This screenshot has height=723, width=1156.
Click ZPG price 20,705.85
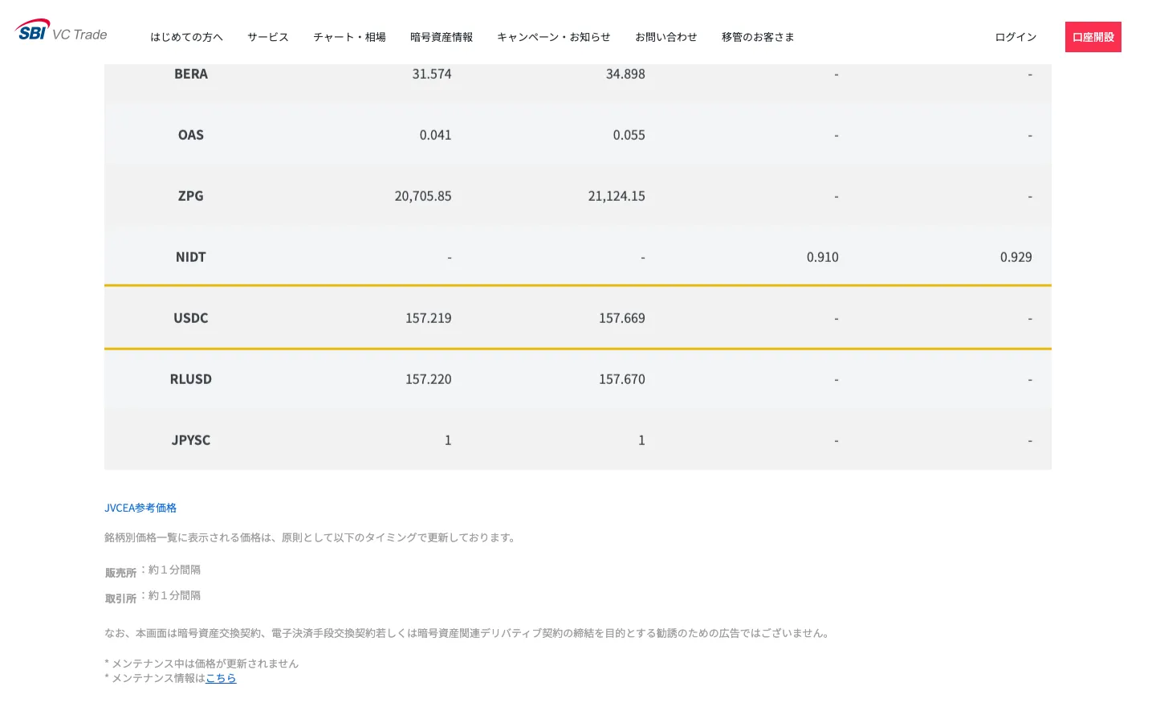coord(423,196)
